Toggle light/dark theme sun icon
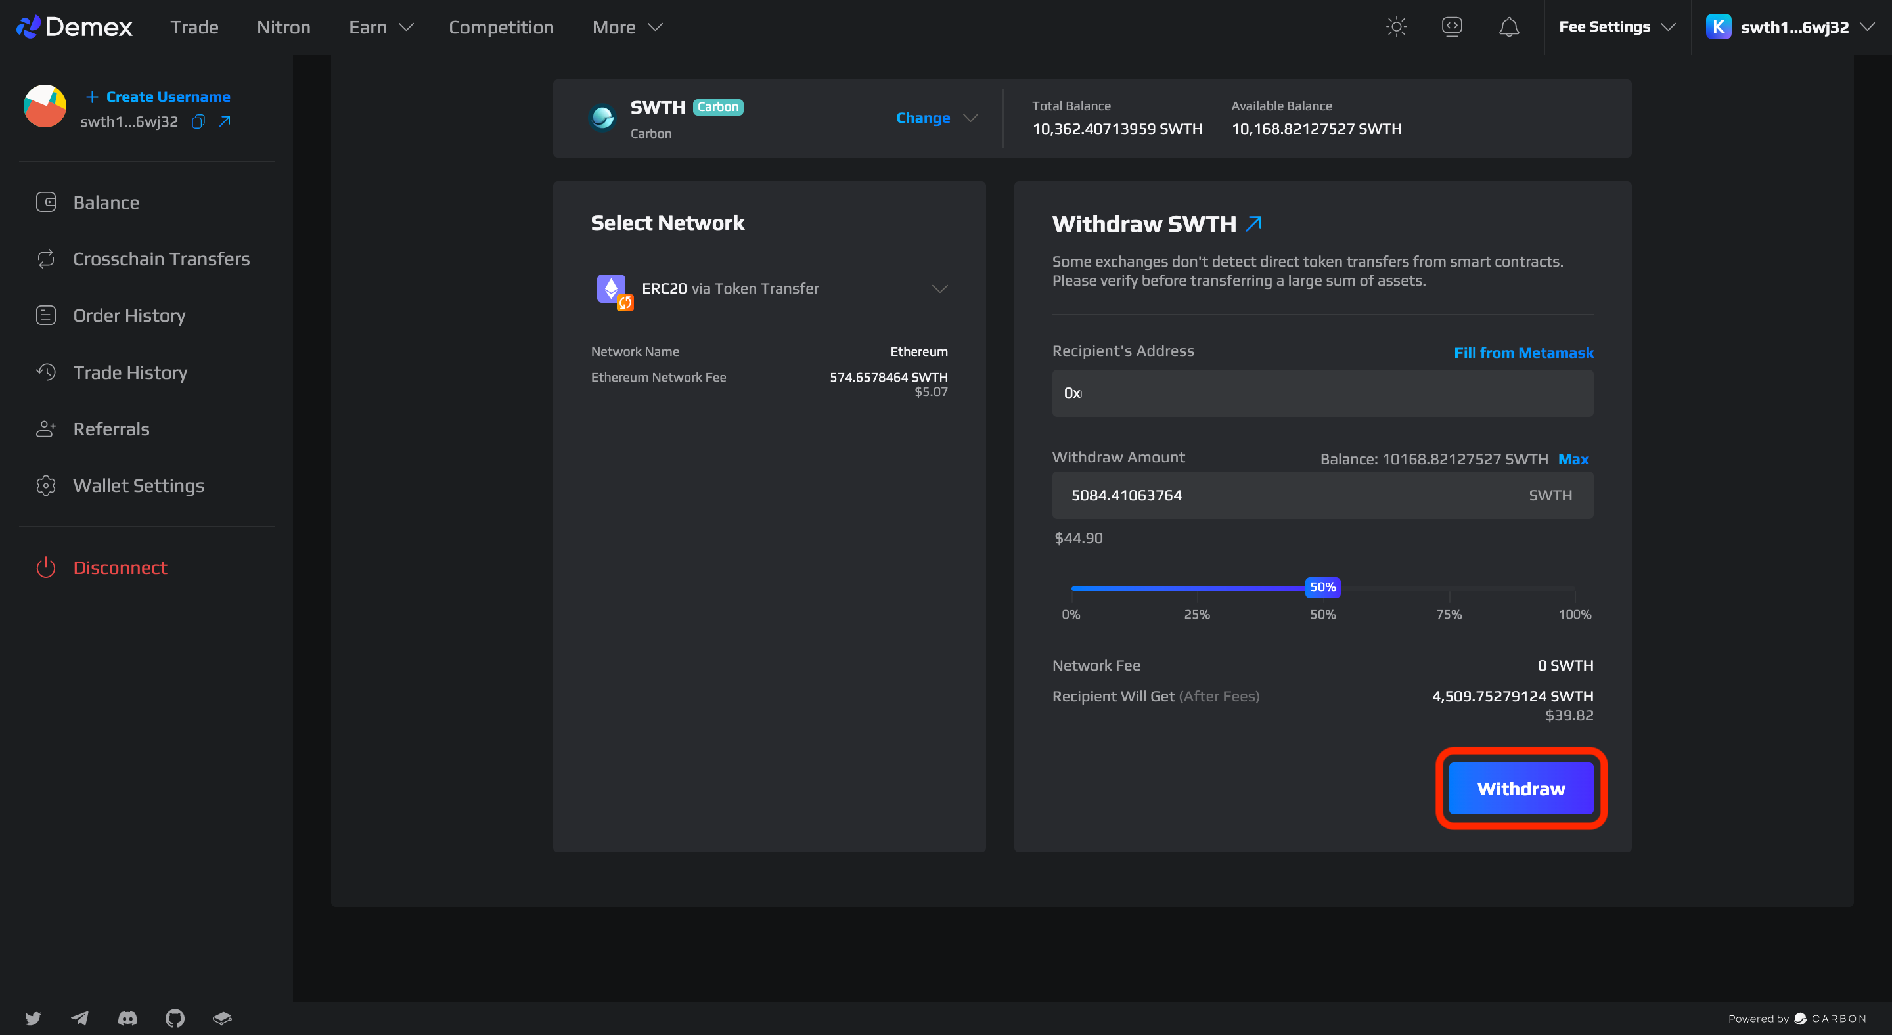 click(x=1395, y=27)
